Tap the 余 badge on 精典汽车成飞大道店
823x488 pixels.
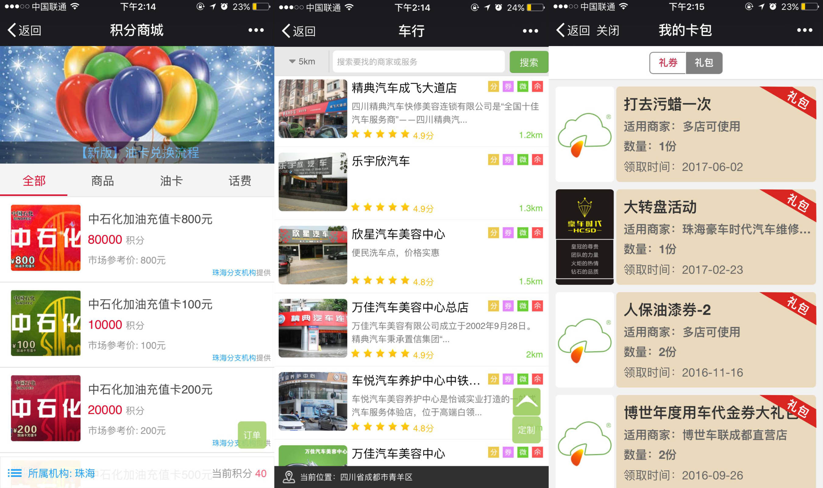[537, 87]
